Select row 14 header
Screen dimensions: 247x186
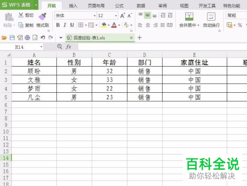pos(6,158)
